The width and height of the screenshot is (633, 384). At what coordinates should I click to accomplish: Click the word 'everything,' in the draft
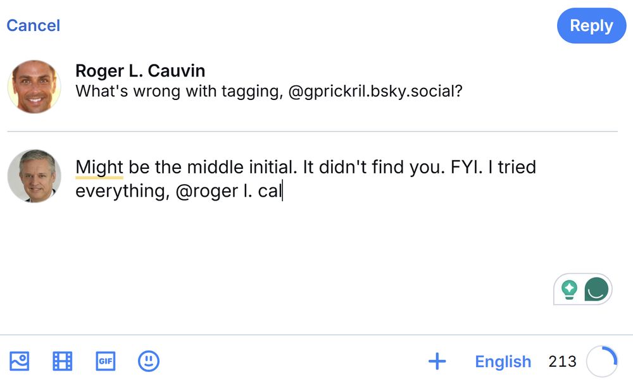pyautogui.click(x=123, y=191)
